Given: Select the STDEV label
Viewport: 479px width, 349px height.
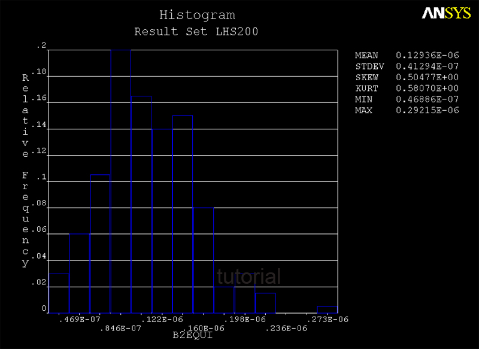Looking at the screenshot, I should (369, 66).
